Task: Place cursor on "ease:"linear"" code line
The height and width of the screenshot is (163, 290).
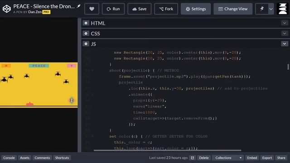Action: (150, 106)
